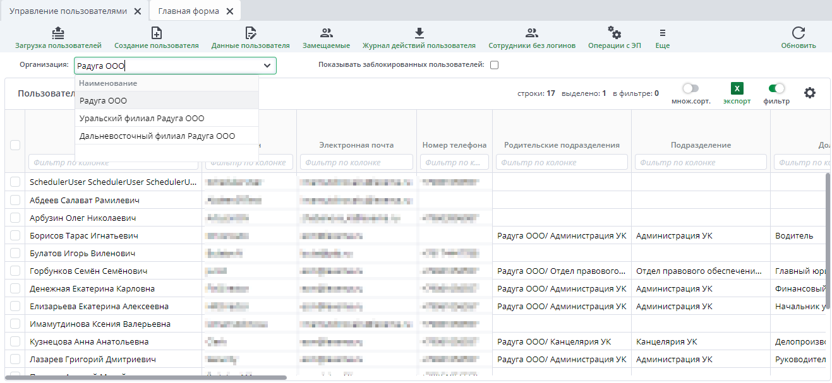Click the Загрузка пользователей toolbar icon
The image size is (832, 383).
(x=58, y=33)
